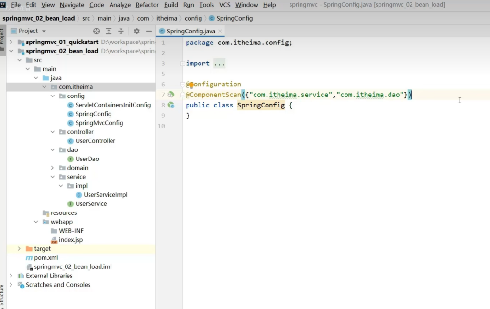Collapse the controller package folder
The height and width of the screenshot is (309, 490).
[x=53, y=132]
